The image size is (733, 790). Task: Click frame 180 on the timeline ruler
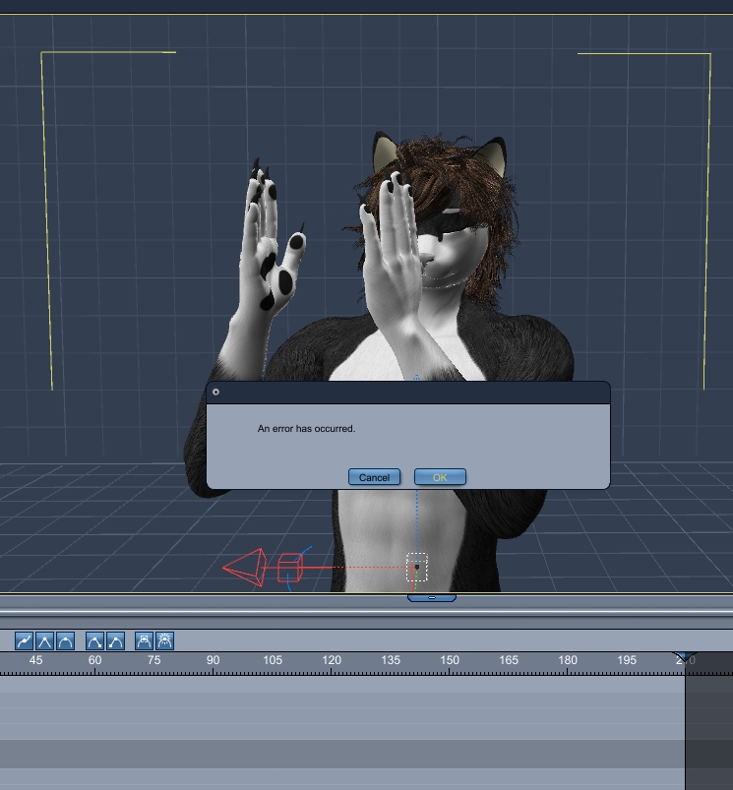click(568, 660)
